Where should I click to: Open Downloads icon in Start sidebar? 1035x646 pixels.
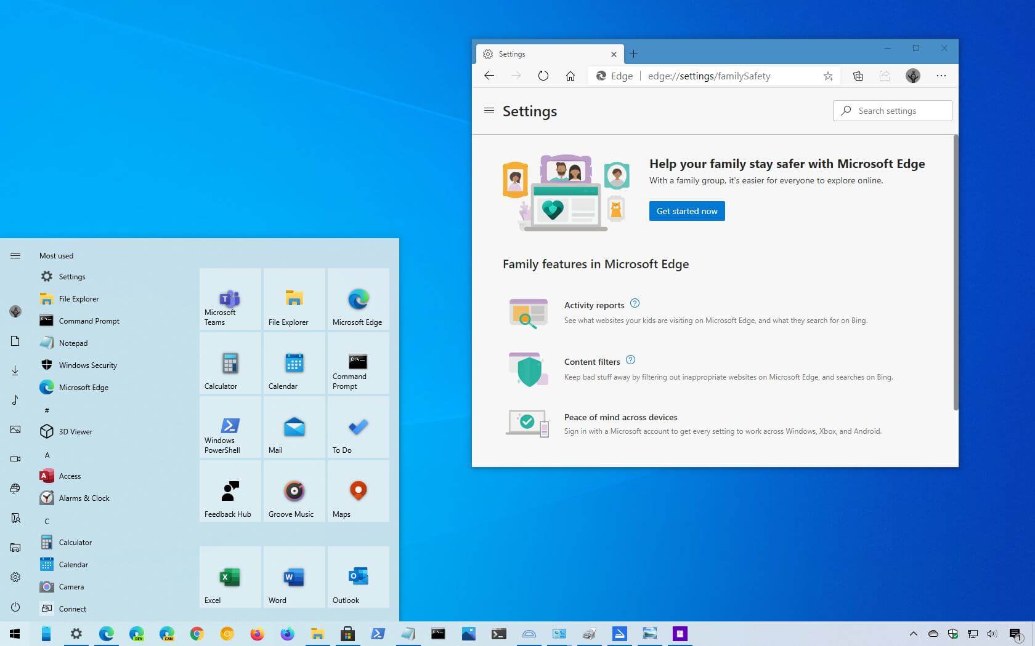point(15,370)
